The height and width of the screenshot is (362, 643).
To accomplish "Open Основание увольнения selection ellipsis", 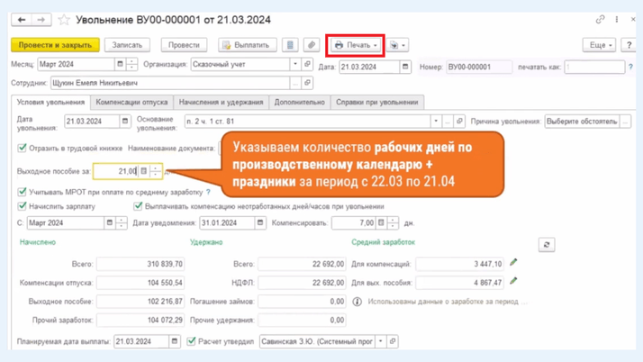I will click(448, 122).
